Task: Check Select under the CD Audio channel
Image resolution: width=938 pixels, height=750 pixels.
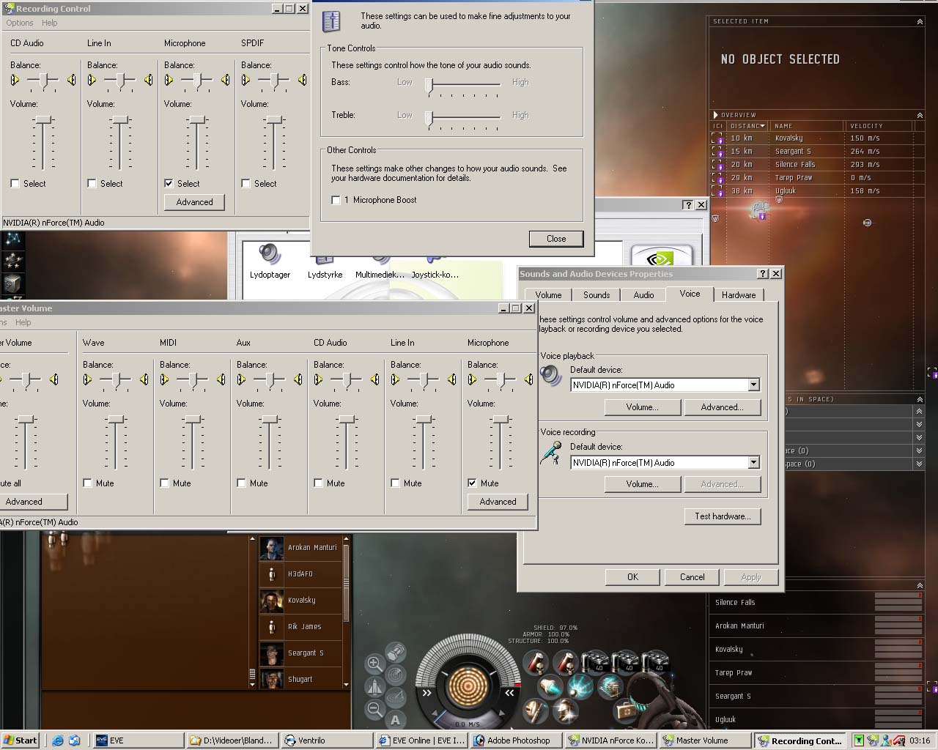Action: tap(15, 184)
